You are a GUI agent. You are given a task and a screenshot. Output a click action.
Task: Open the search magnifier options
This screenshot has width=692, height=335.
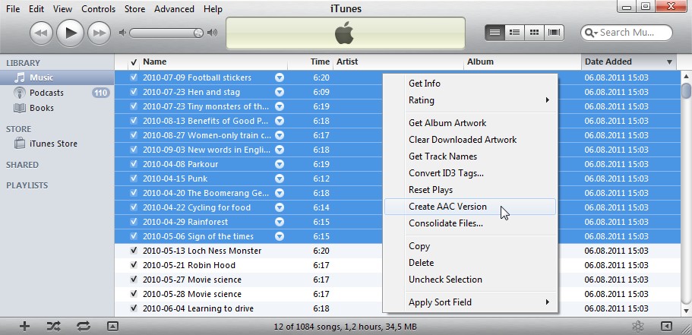[x=591, y=33]
